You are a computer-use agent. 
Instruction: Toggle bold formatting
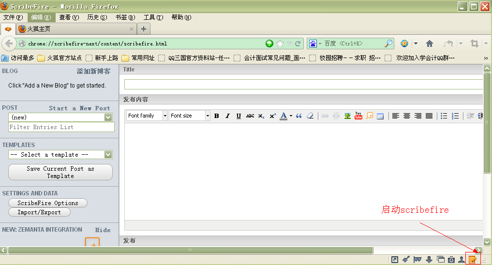tap(216, 116)
